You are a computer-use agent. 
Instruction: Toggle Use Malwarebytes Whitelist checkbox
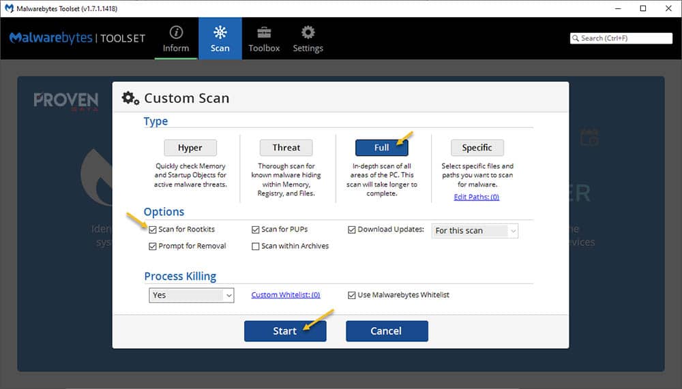click(x=352, y=295)
